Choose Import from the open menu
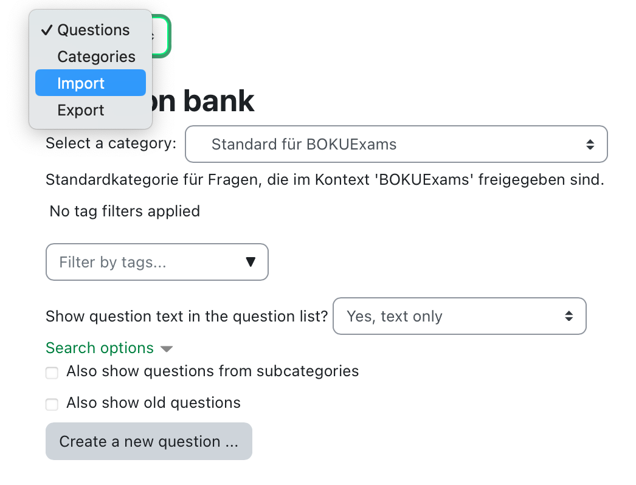 pyautogui.click(x=91, y=83)
